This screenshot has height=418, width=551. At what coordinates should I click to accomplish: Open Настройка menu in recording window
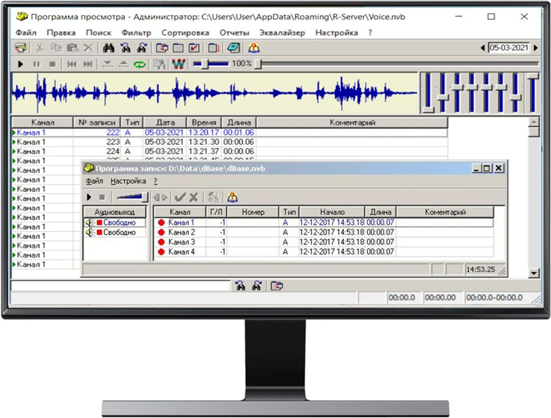[x=129, y=181]
